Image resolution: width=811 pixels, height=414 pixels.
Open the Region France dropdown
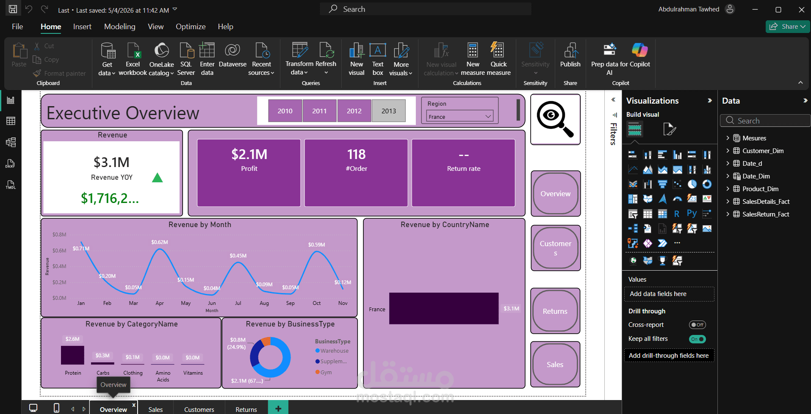(x=459, y=116)
